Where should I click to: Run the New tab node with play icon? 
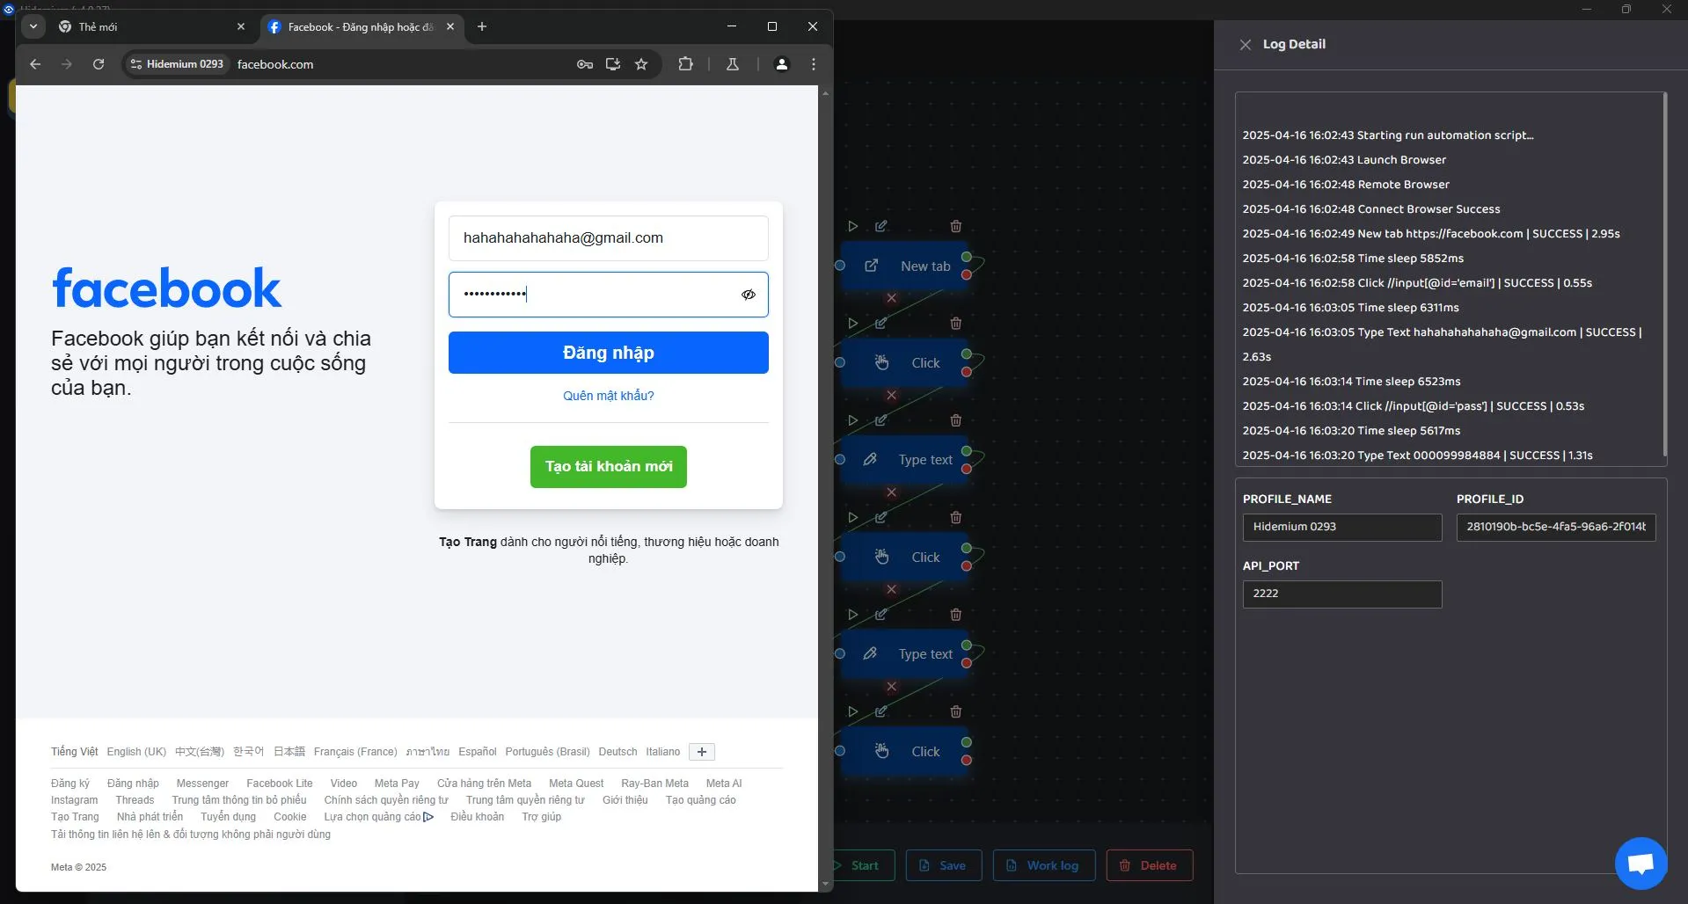851,226
